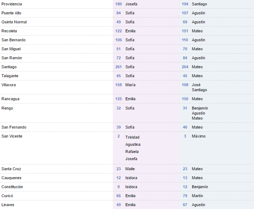Select the Constitución commune name

pyautogui.click(x=12, y=187)
